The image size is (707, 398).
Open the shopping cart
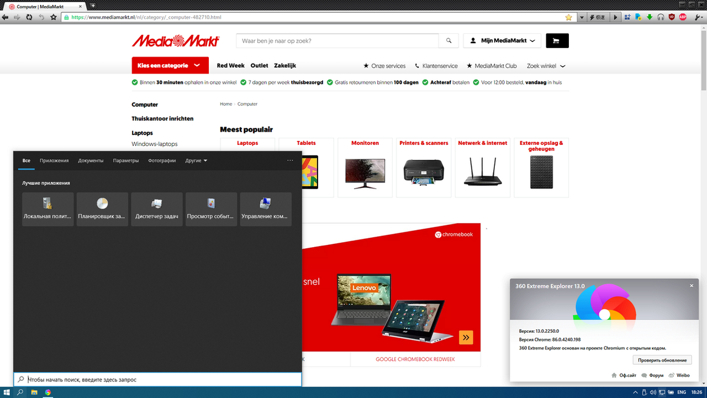point(557,41)
